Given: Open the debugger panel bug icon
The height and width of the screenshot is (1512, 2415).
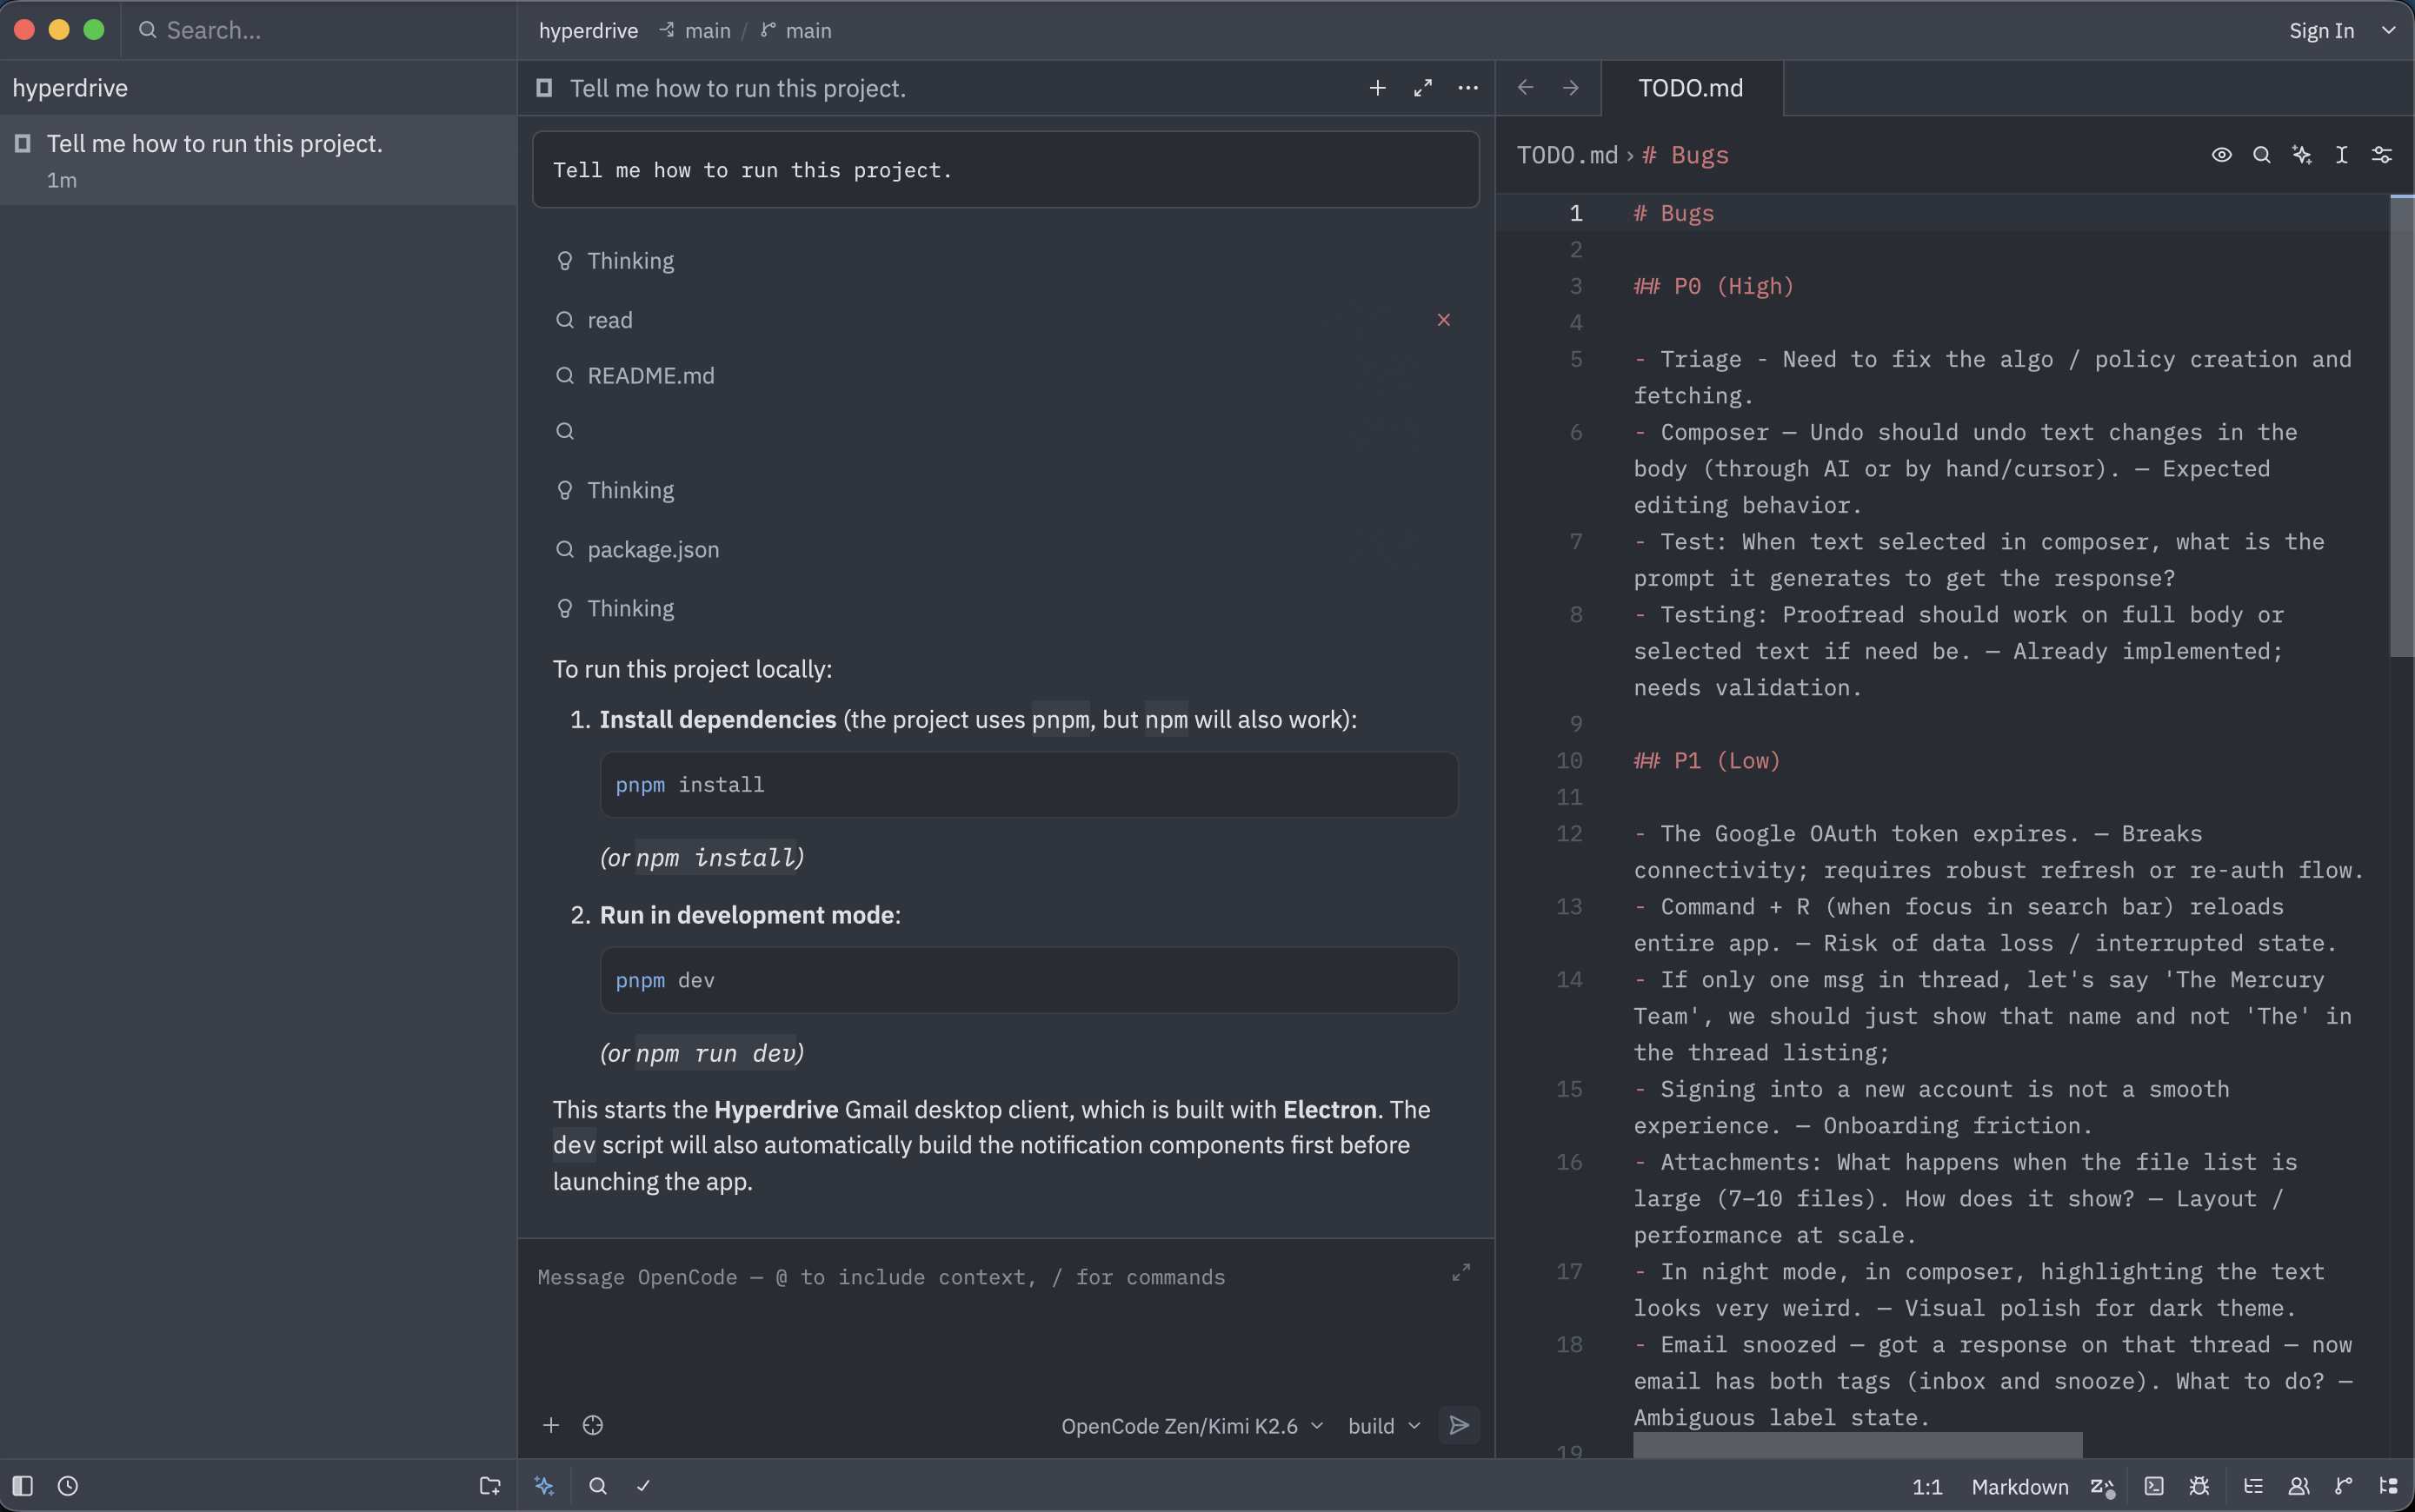Looking at the screenshot, I should [2199, 1486].
